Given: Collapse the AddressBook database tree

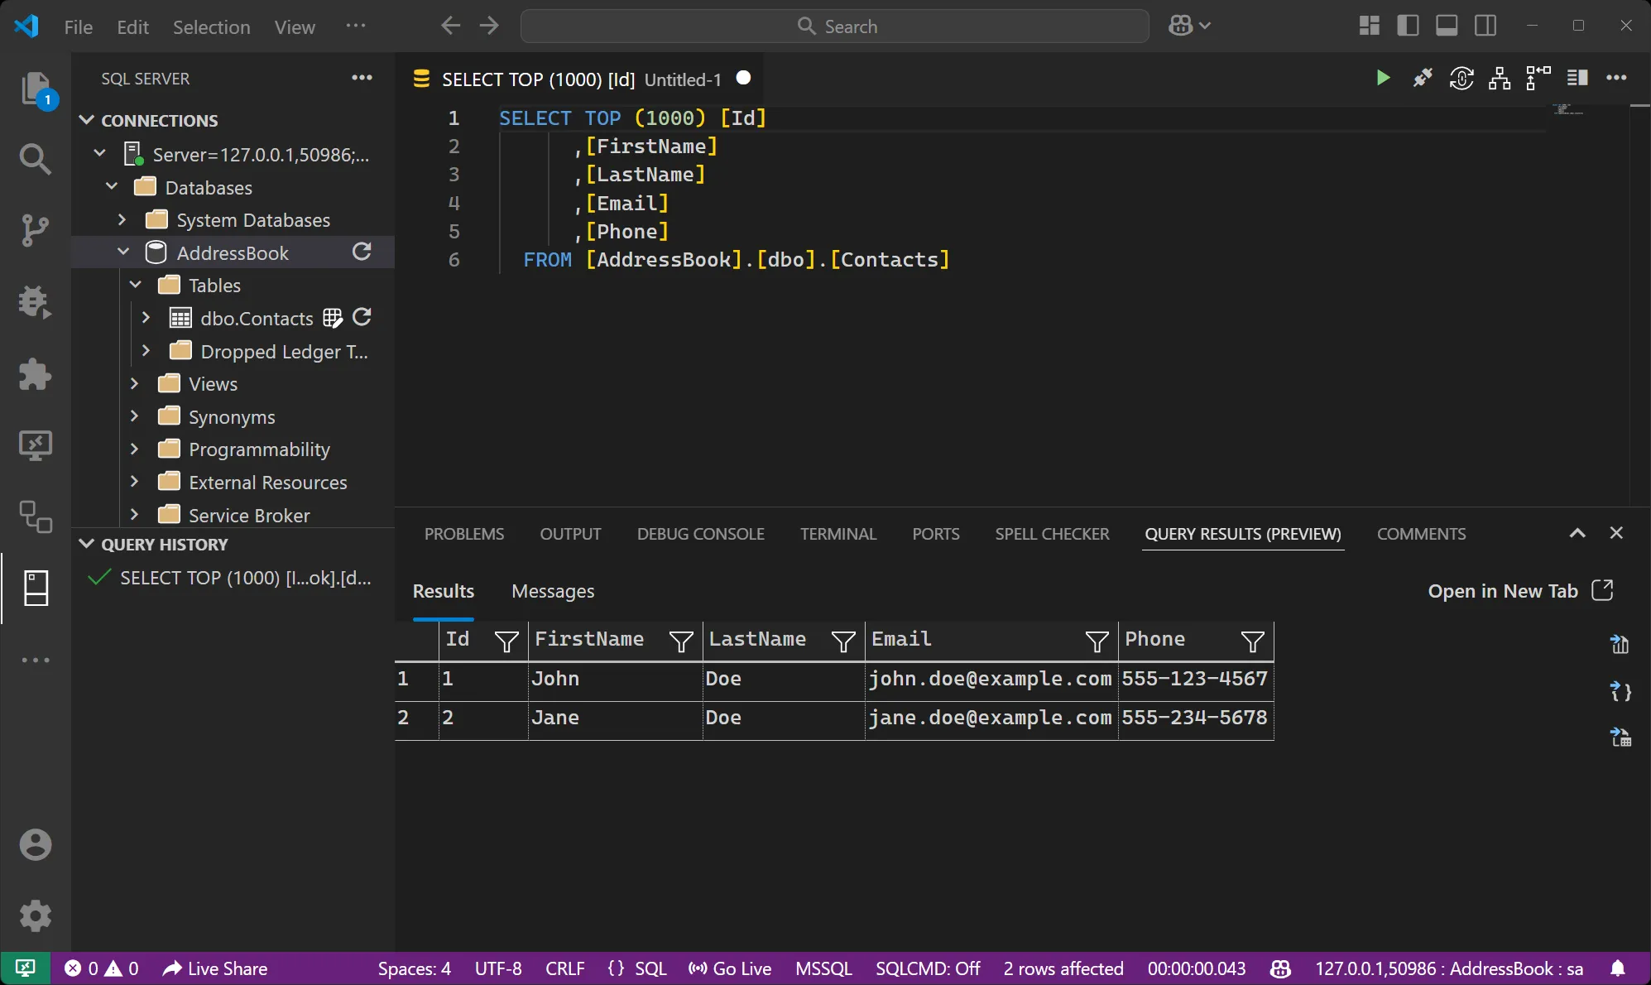Looking at the screenshot, I should [x=122, y=252].
